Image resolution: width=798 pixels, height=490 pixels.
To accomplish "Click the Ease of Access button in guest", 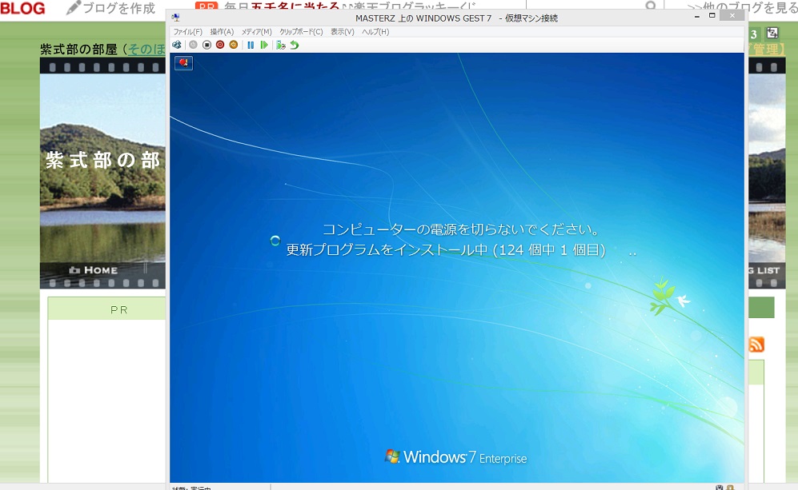I will [184, 63].
